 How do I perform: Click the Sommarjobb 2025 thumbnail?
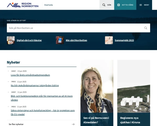click(x=109, y=40)
